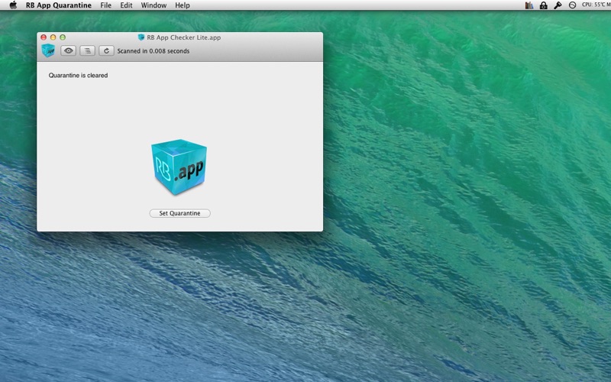Click the green zoom window button
611x382 pixels.
[x=63, y=37]
